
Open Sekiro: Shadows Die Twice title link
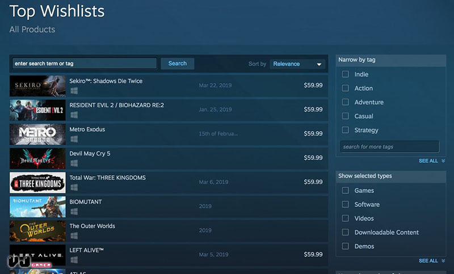[106, 81]
